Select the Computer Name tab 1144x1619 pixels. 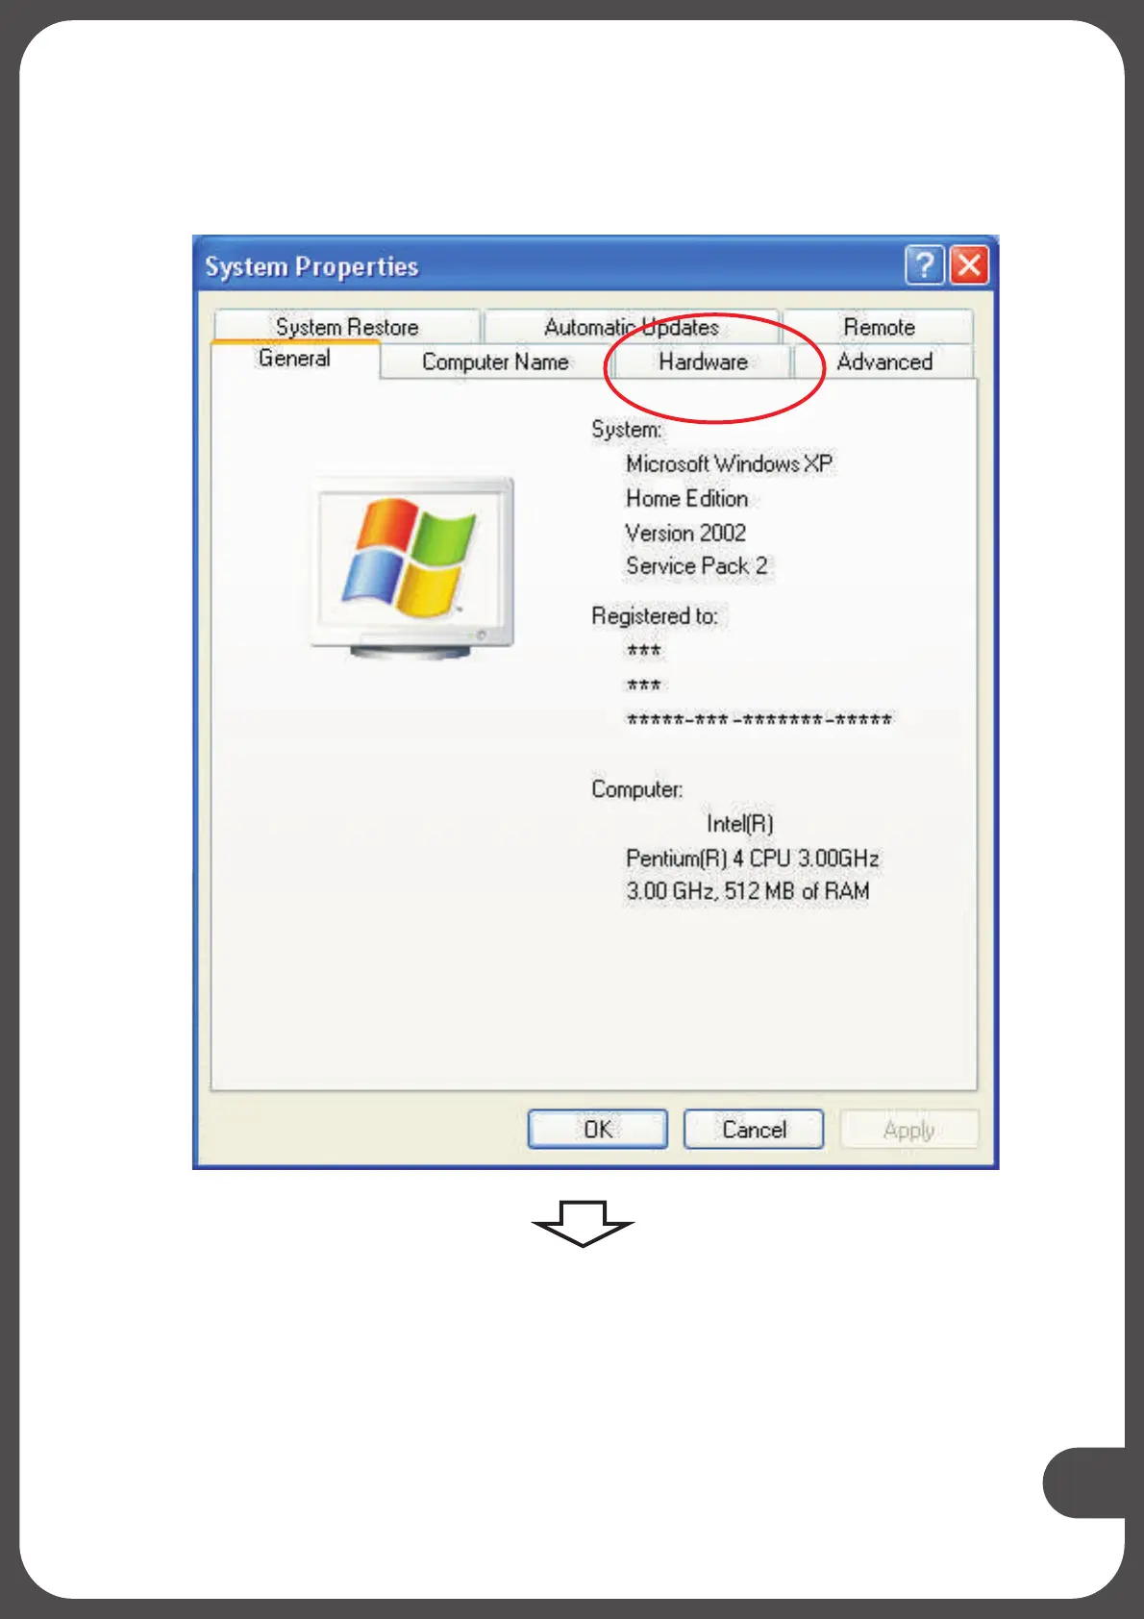point(495,362)
